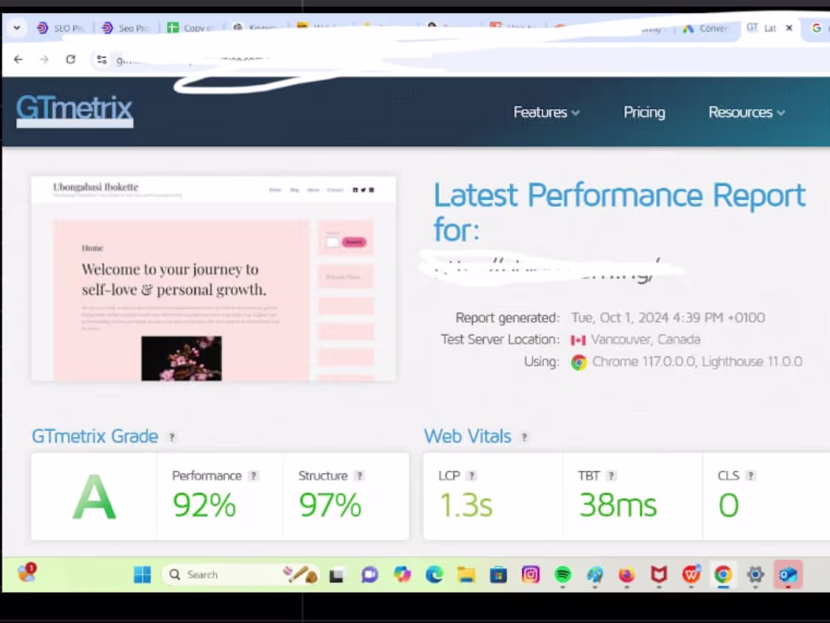Click the browser forward arrow

click(x=44, y=60)
